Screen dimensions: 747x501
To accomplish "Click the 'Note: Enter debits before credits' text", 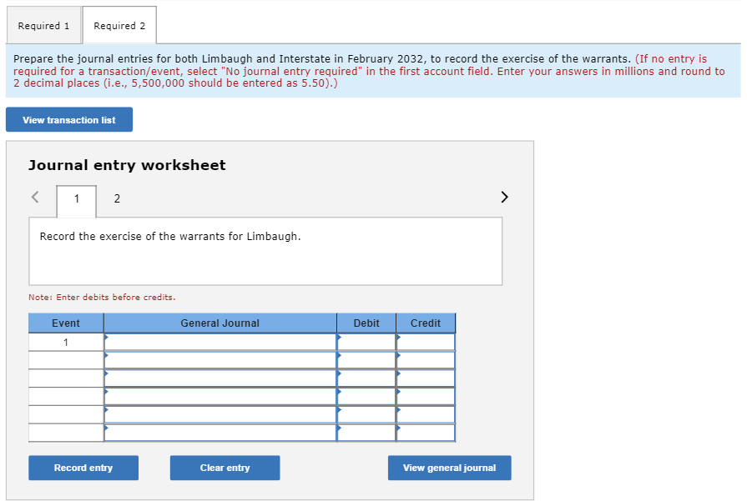I will (102, 298).
